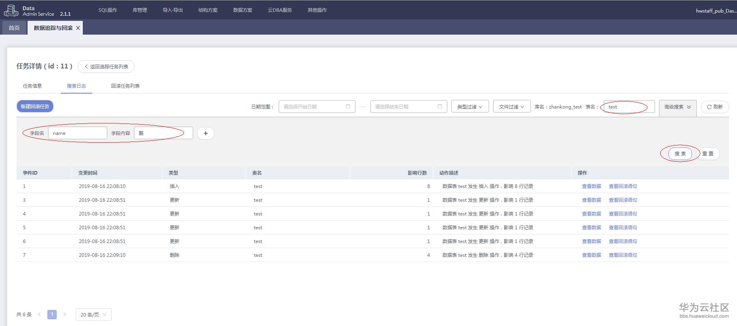Click the Data Admin Service logo icon
The height and width of the screenshot is (326, 737).
11,11
